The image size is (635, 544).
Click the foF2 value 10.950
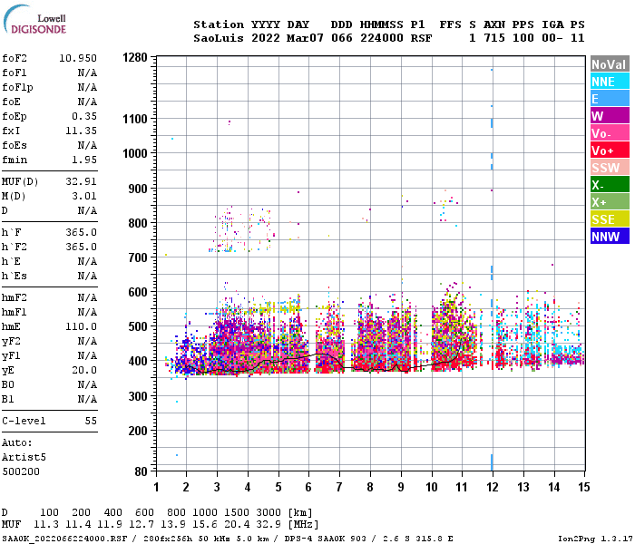click(x=78, y=58)
